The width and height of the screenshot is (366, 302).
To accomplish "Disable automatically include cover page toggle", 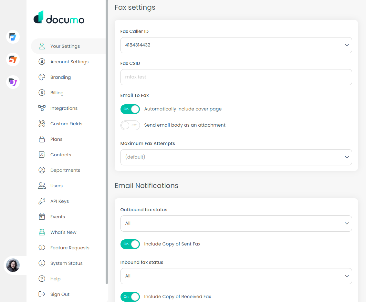I will [130, 109].
